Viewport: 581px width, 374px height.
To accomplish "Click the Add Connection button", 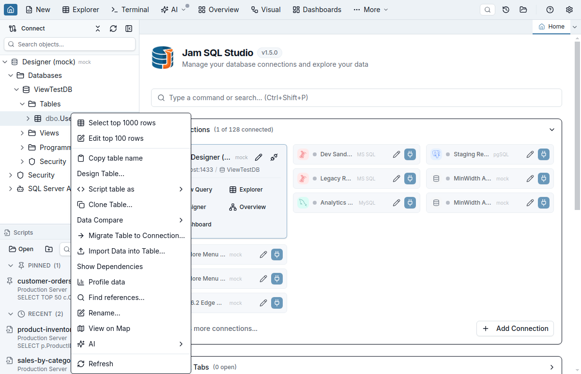I will tap(515, 329).
